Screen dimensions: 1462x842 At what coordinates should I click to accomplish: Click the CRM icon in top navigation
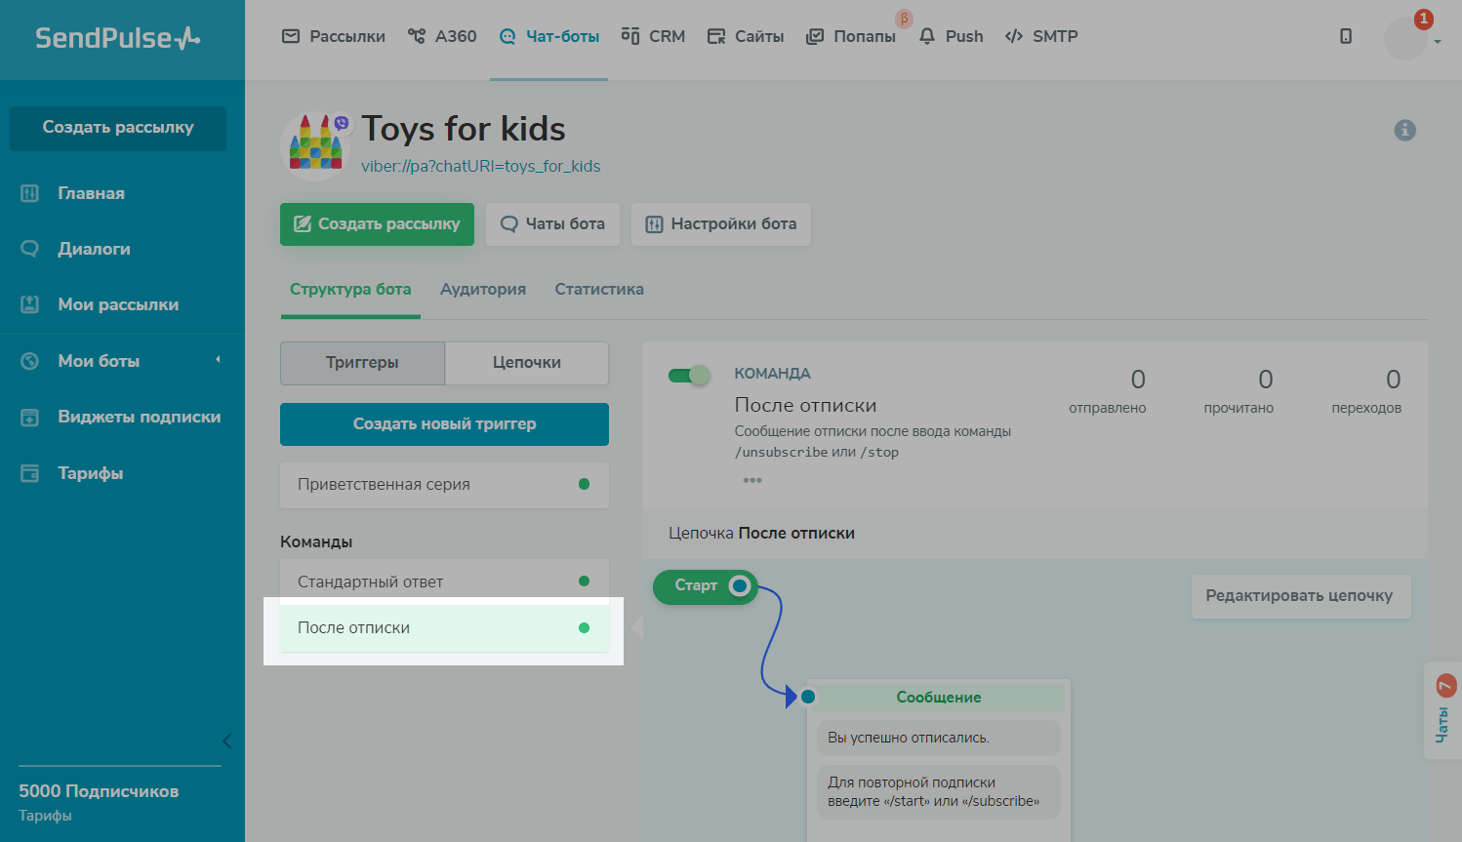tap(630, 36)
